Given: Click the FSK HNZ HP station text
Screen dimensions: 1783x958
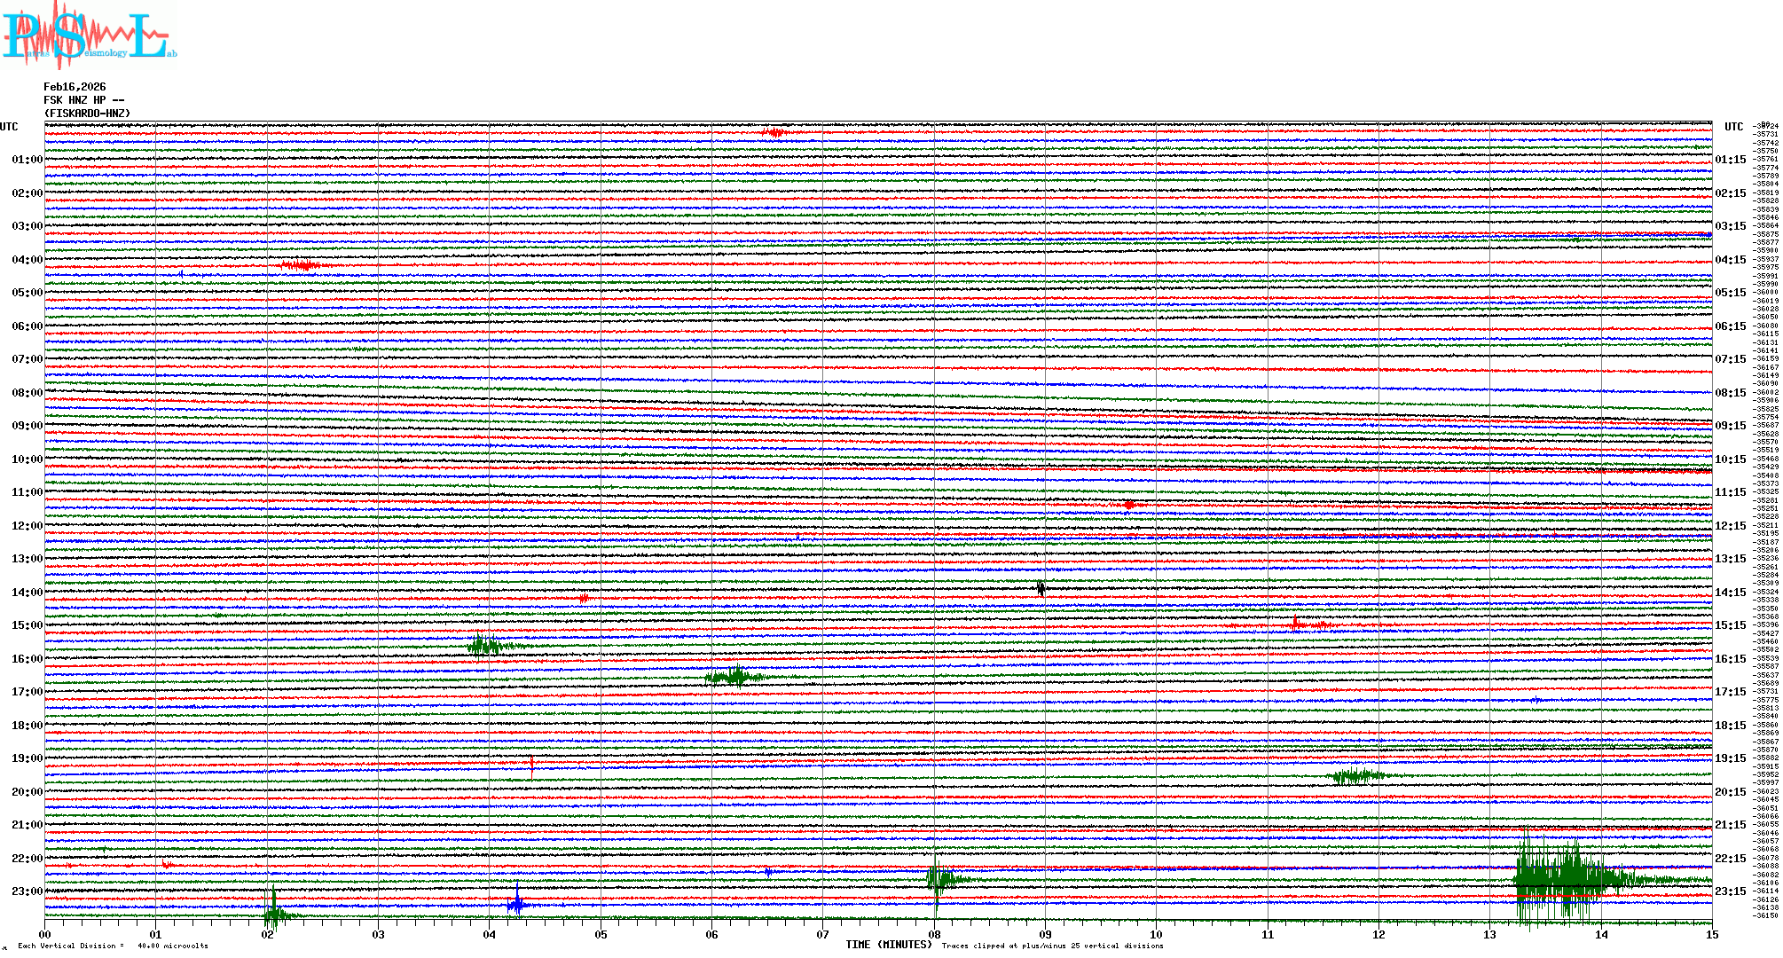Looking at the screenshot, I should tap(83, 100).
